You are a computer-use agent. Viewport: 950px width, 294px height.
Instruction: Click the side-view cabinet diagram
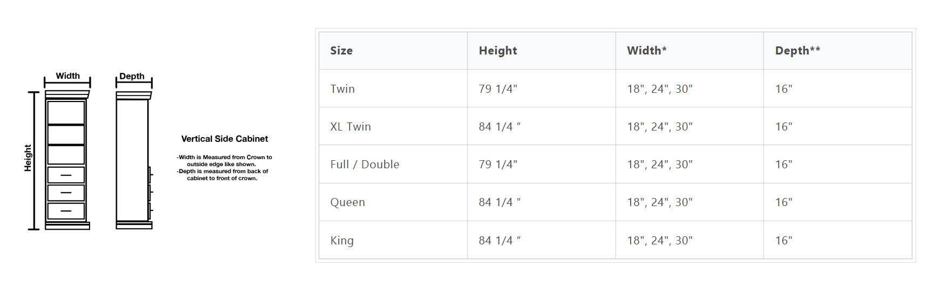click(133, 160)
